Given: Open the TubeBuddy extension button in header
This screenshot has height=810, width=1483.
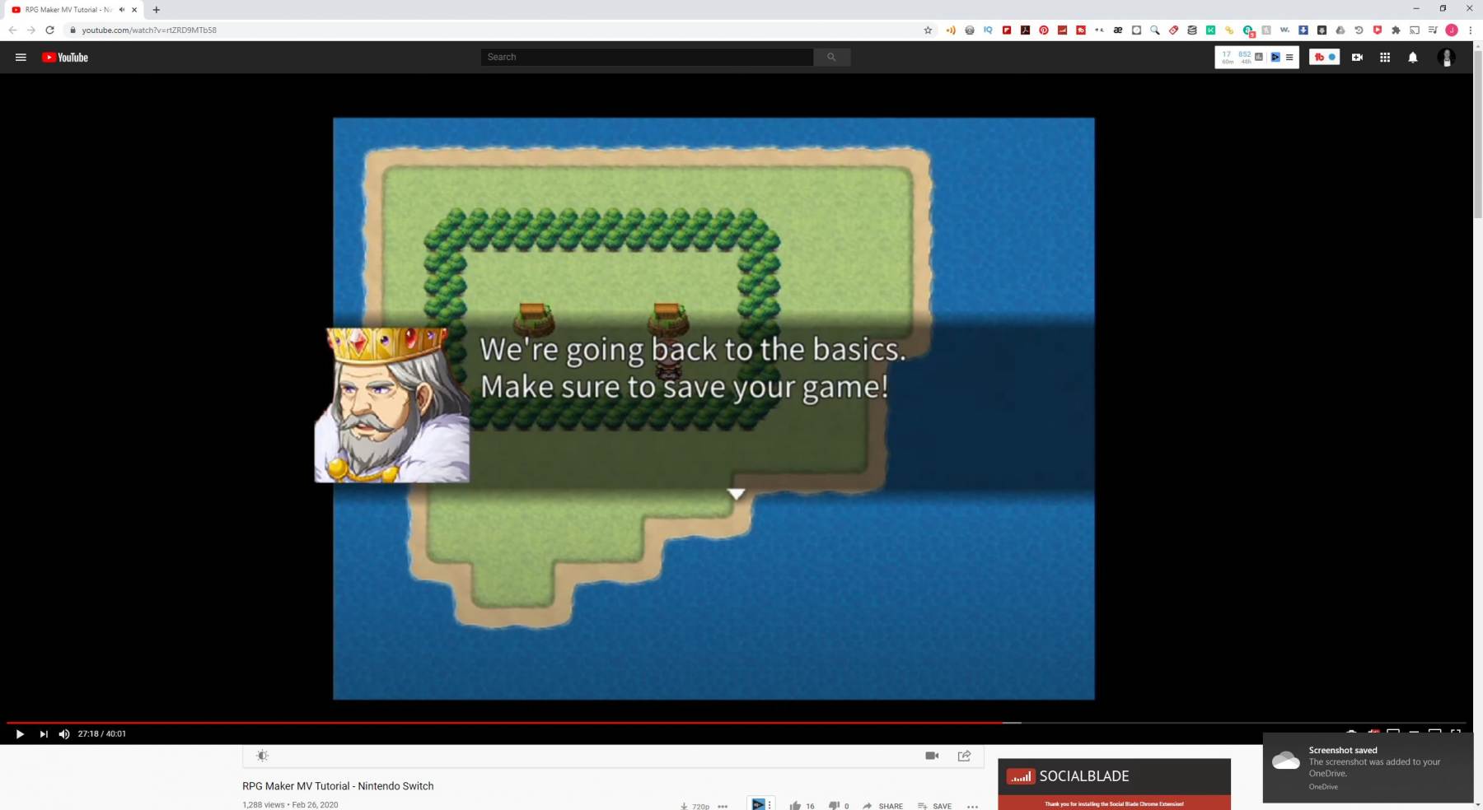Looking at the screenshot, I should point(1324,57).
